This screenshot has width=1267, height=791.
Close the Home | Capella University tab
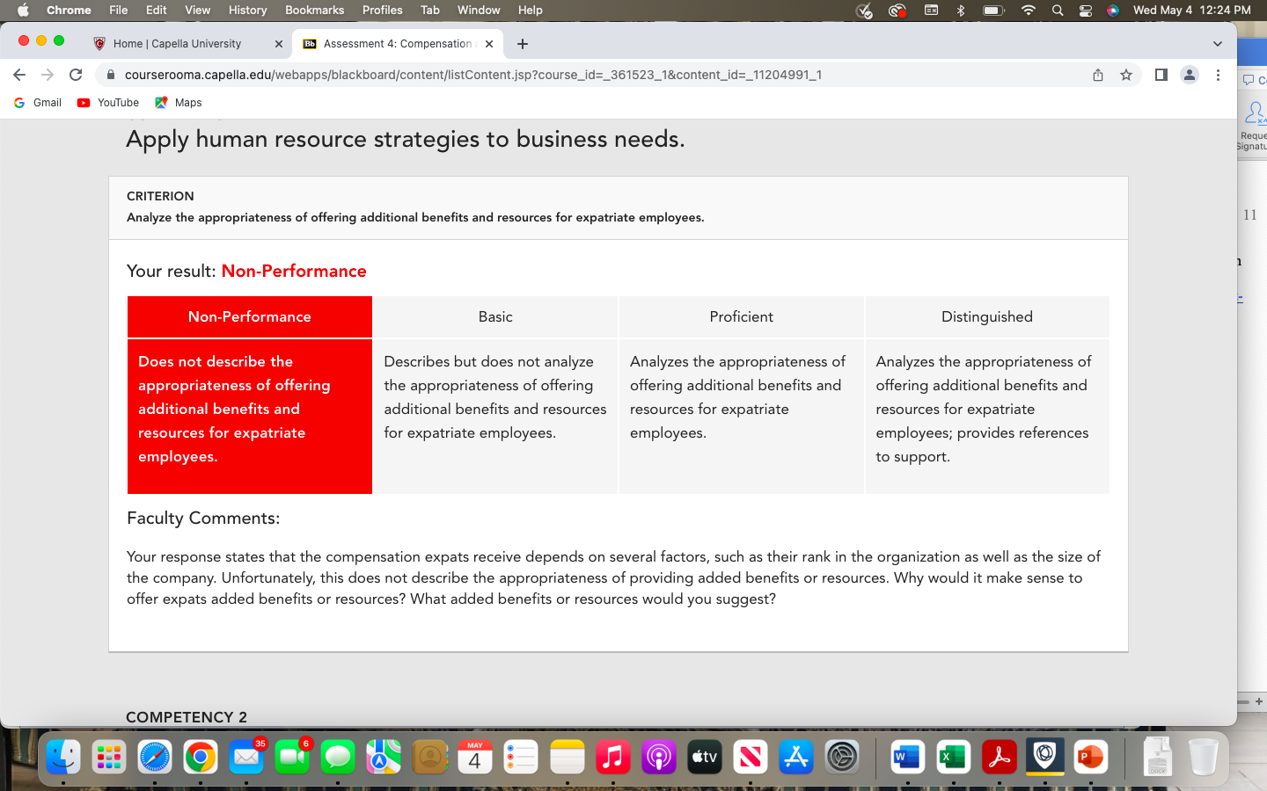(x=278, y=44)
